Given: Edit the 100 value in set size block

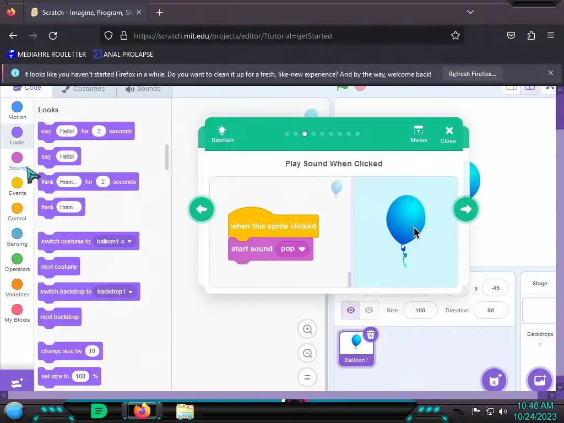Looking at the screenshot, I should [80, 376].
